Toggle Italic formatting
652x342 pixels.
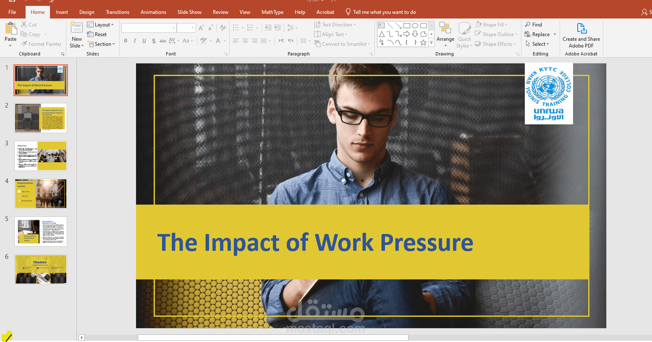135,41
